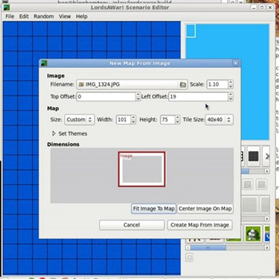Open the Random menu
The width and height of the screenshot is (279, 279).
(x=44, y=16)
